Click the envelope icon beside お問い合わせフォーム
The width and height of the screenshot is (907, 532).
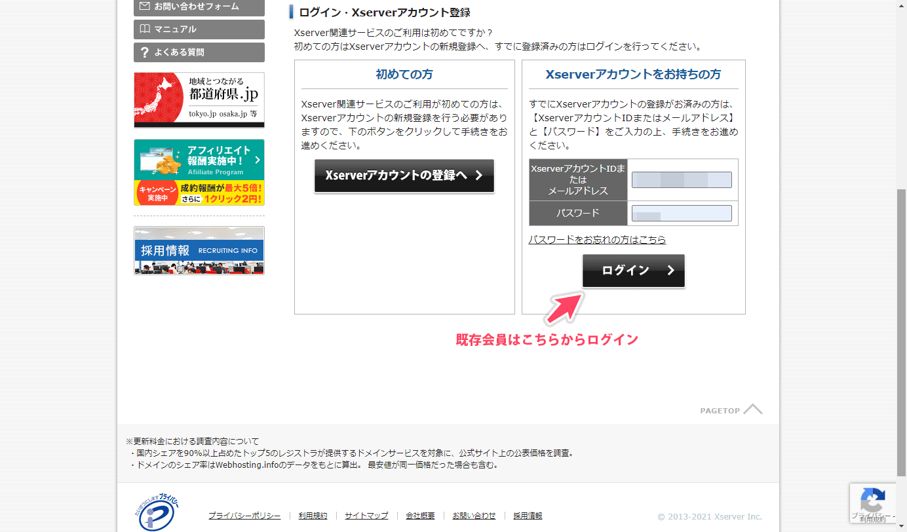pyautogui.click(x=145, y=6)
